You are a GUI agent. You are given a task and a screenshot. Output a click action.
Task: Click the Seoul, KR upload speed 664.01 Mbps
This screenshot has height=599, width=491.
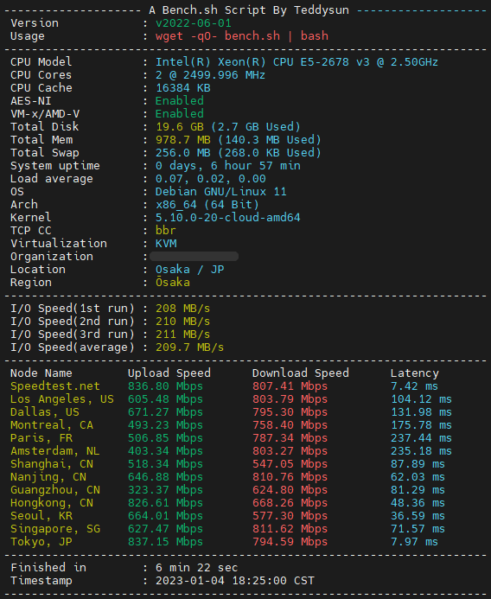[165, 516]
